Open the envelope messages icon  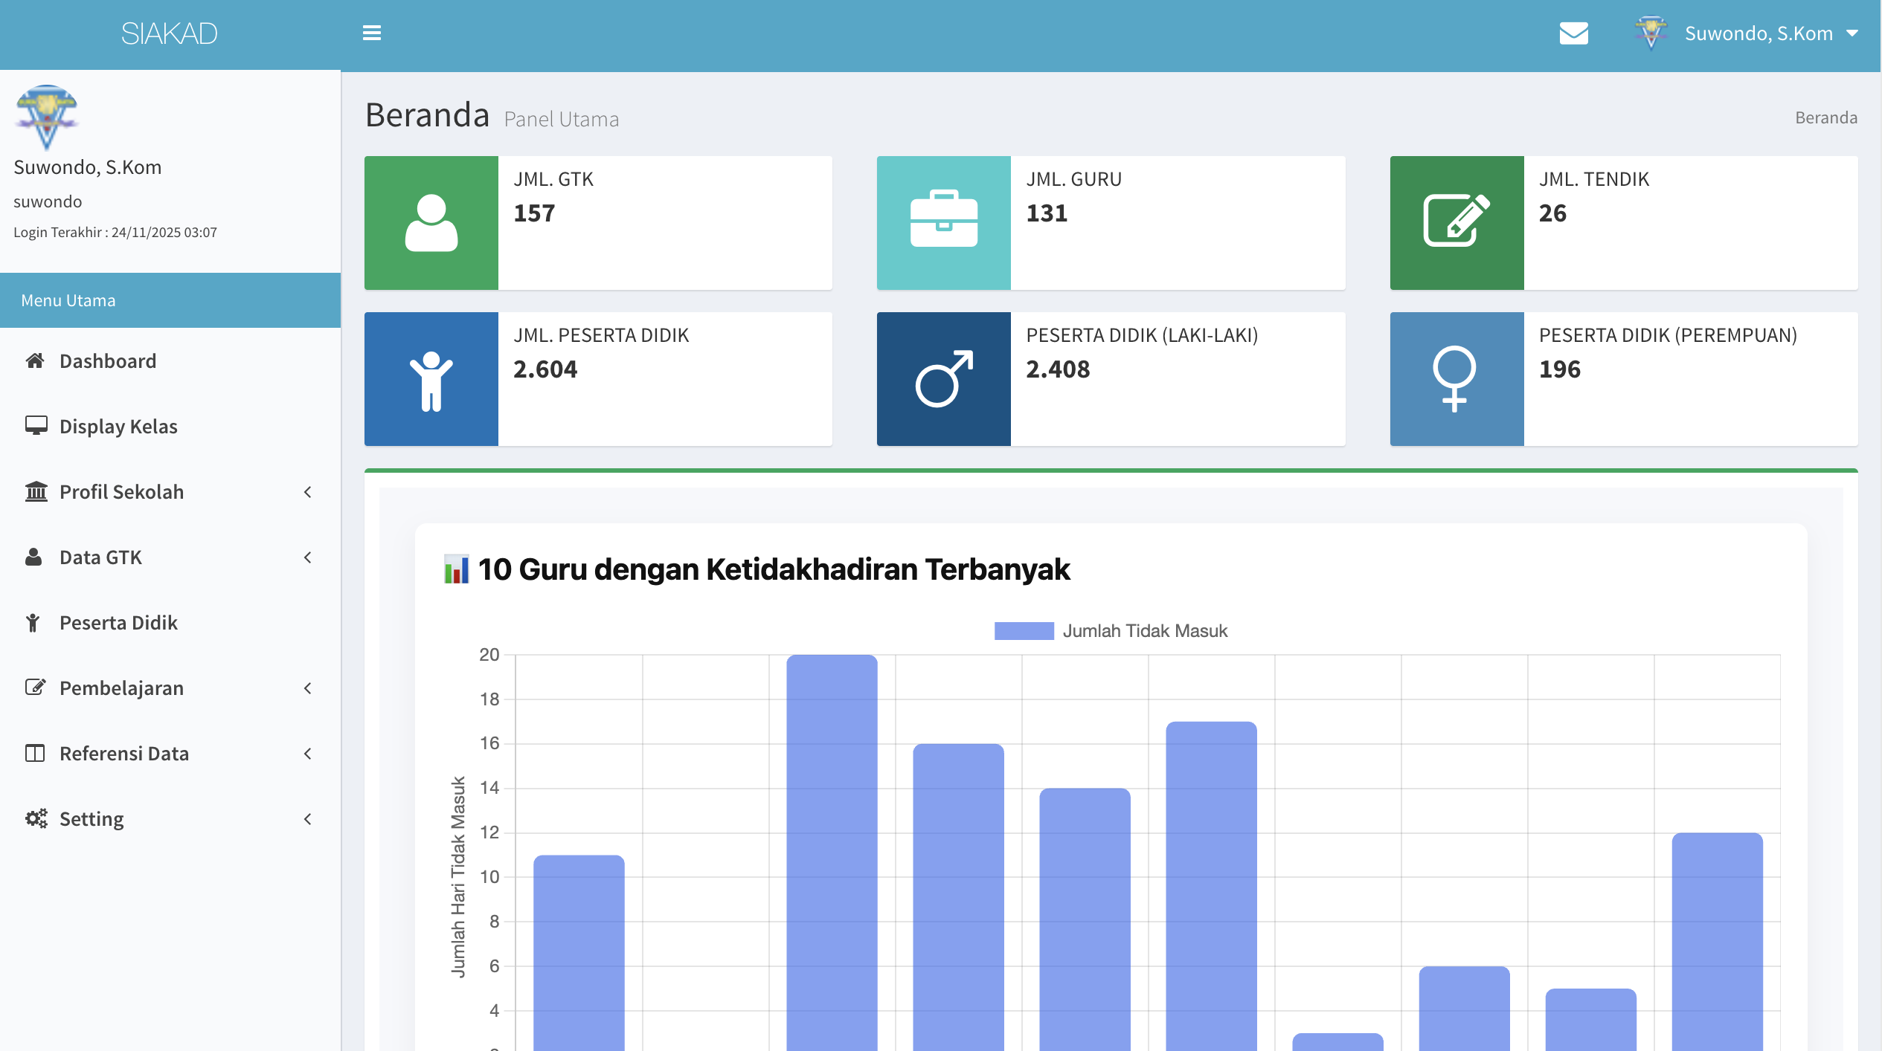[1573, 33]
